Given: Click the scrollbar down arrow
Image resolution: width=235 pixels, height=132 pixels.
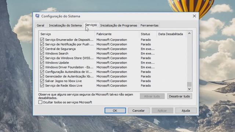Looking at the screenshot, I should [189, 89].
